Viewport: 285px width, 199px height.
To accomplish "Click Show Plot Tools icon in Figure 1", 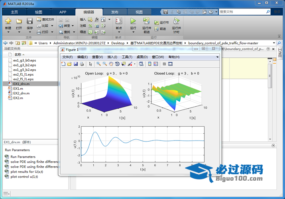I will pos(170,64).
